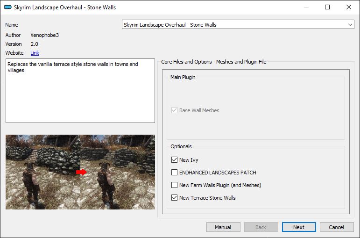
Task: Open the mod Name dropdown arrow
Action: click(x=350, y=25)
